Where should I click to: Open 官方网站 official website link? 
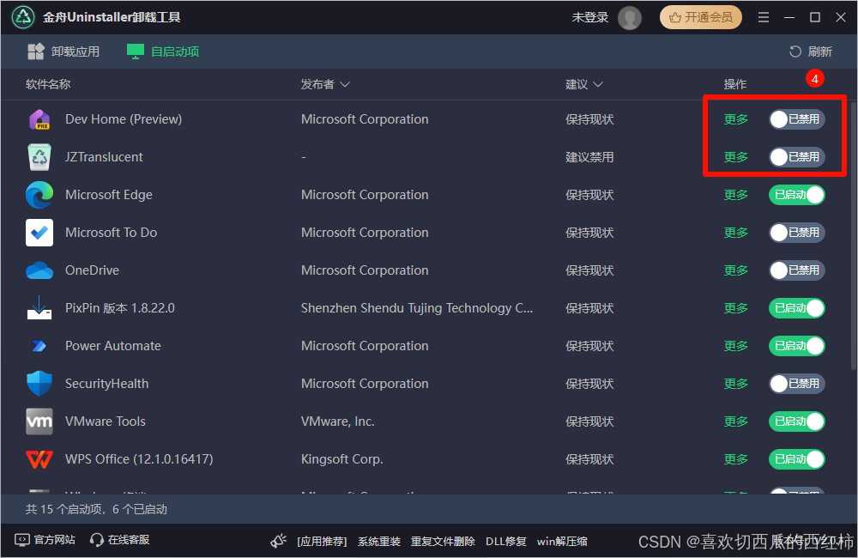45,540
